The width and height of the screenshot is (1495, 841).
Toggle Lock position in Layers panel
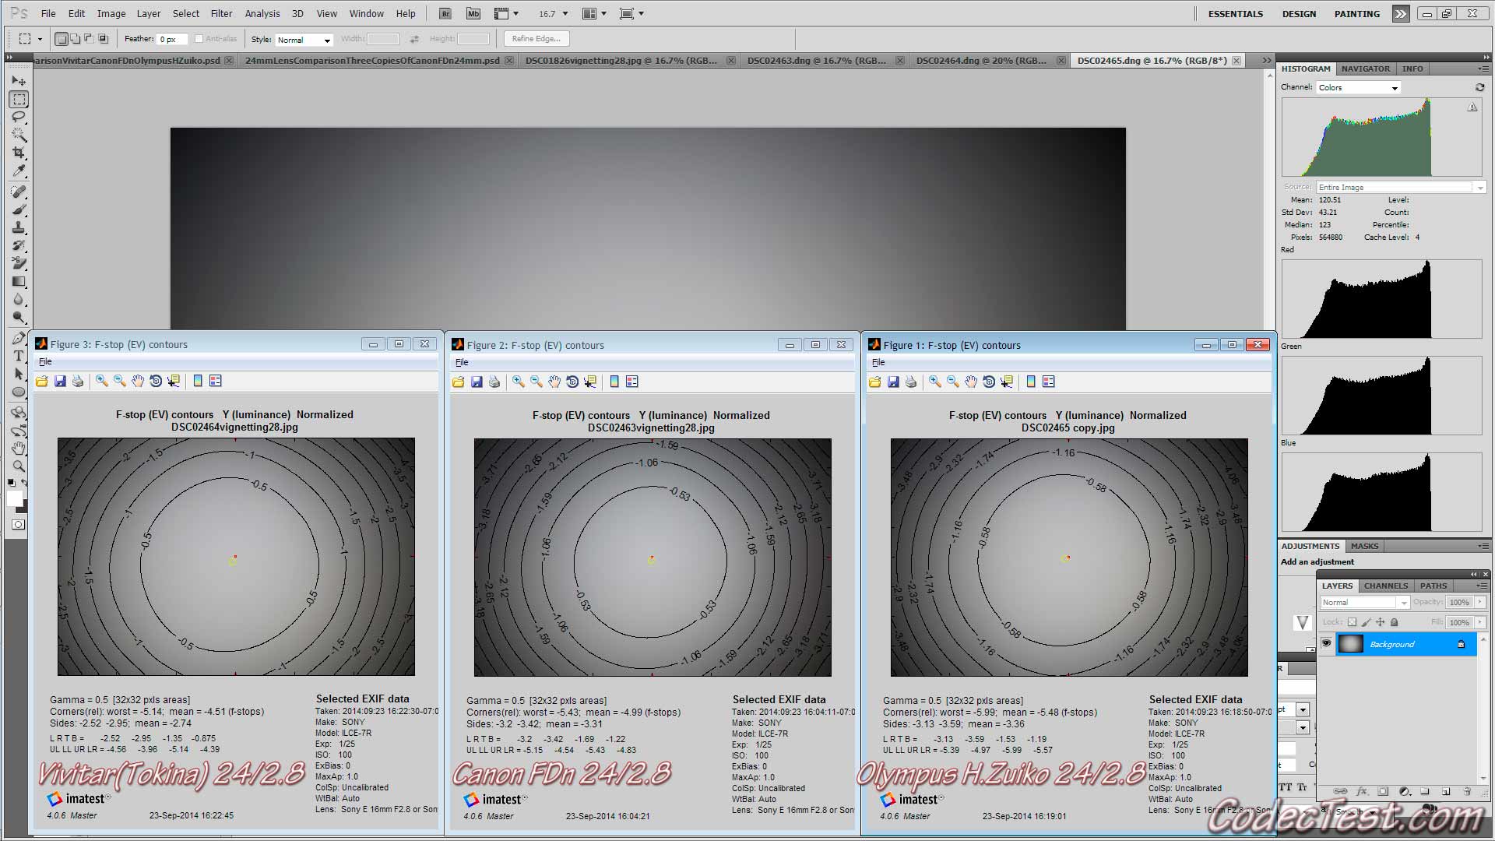click(x=1381, y=622)
